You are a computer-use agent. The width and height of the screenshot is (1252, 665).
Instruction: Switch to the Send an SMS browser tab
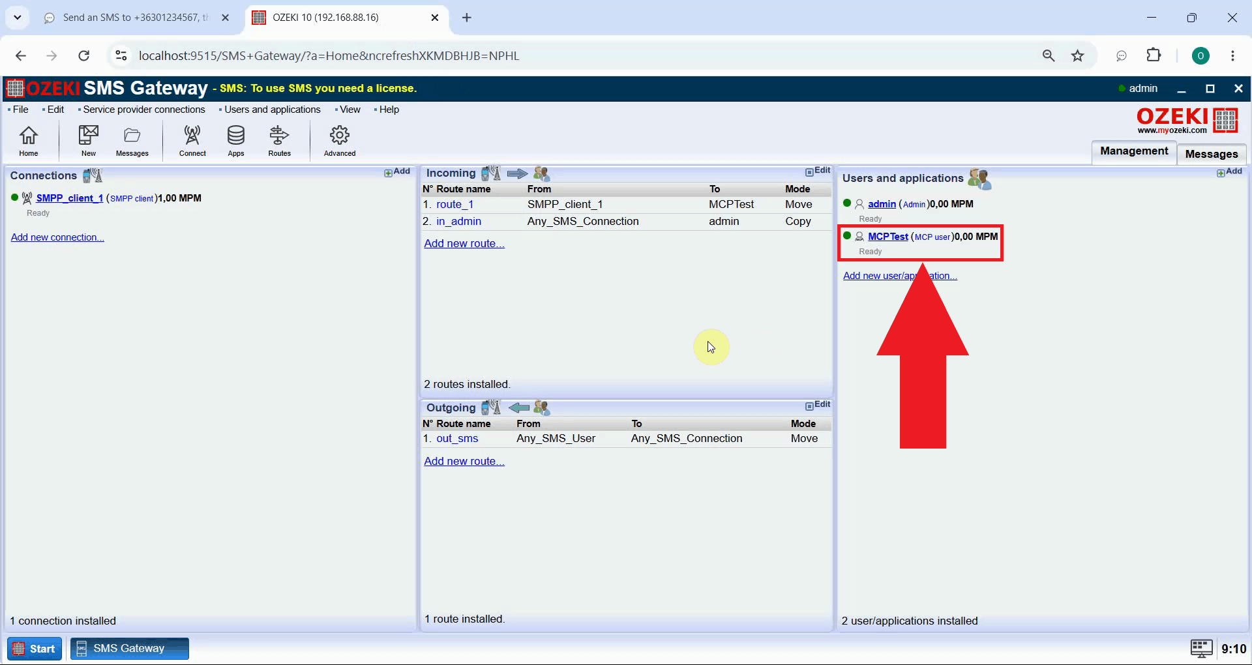tap(135, 18)
